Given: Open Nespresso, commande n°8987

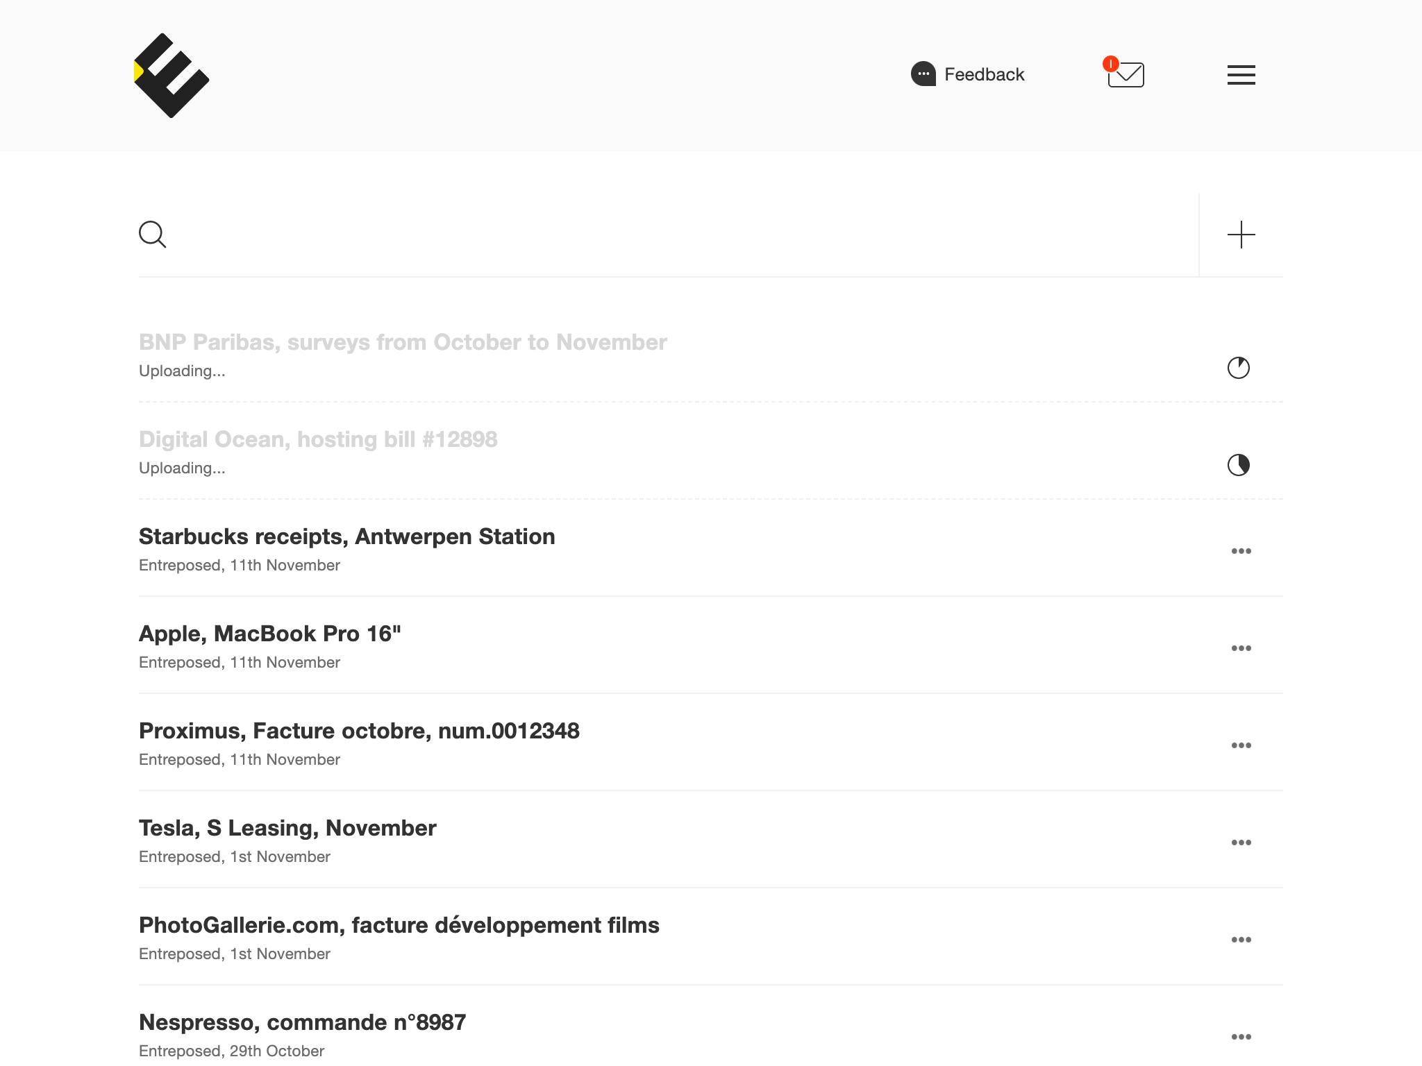Looking at the screenshot, I should click(x=302, y=1022).
